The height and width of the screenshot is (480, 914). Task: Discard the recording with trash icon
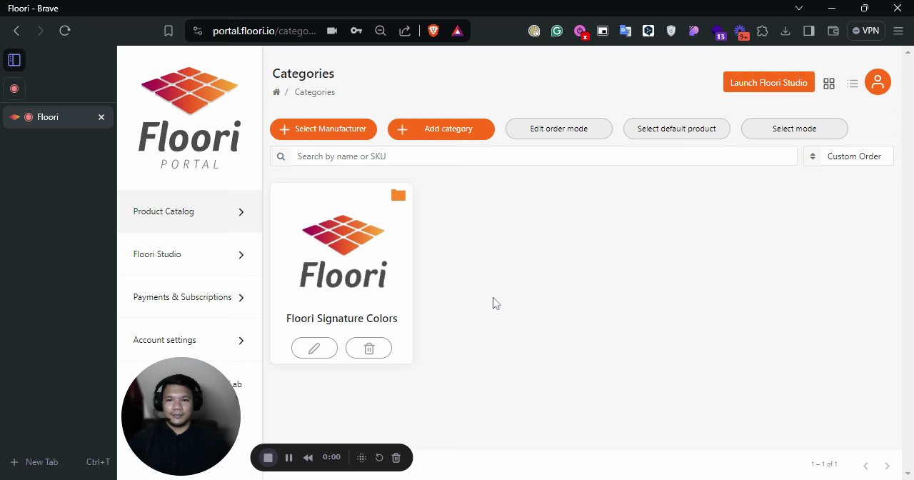tap(396, 458)
